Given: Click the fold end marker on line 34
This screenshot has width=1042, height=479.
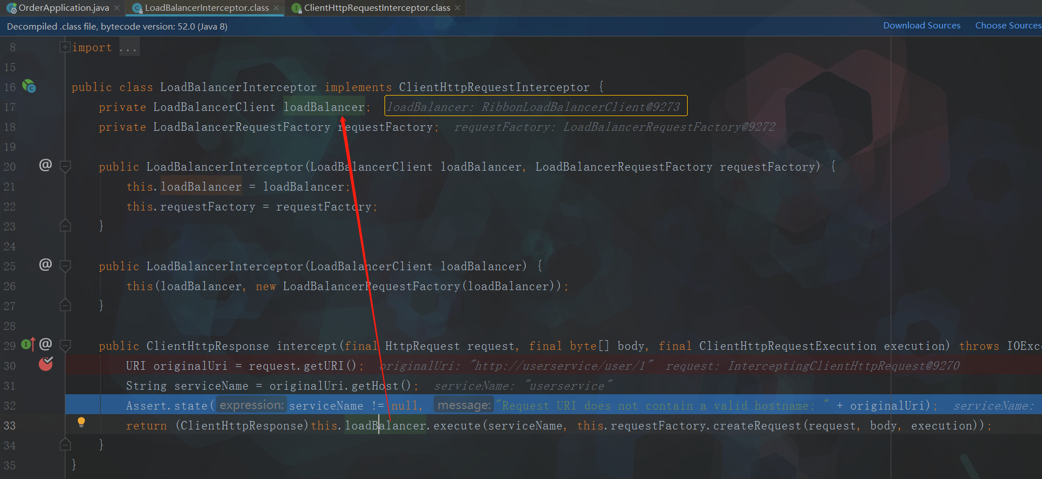Looking at the screenshot, I should [x=65, y=444].
